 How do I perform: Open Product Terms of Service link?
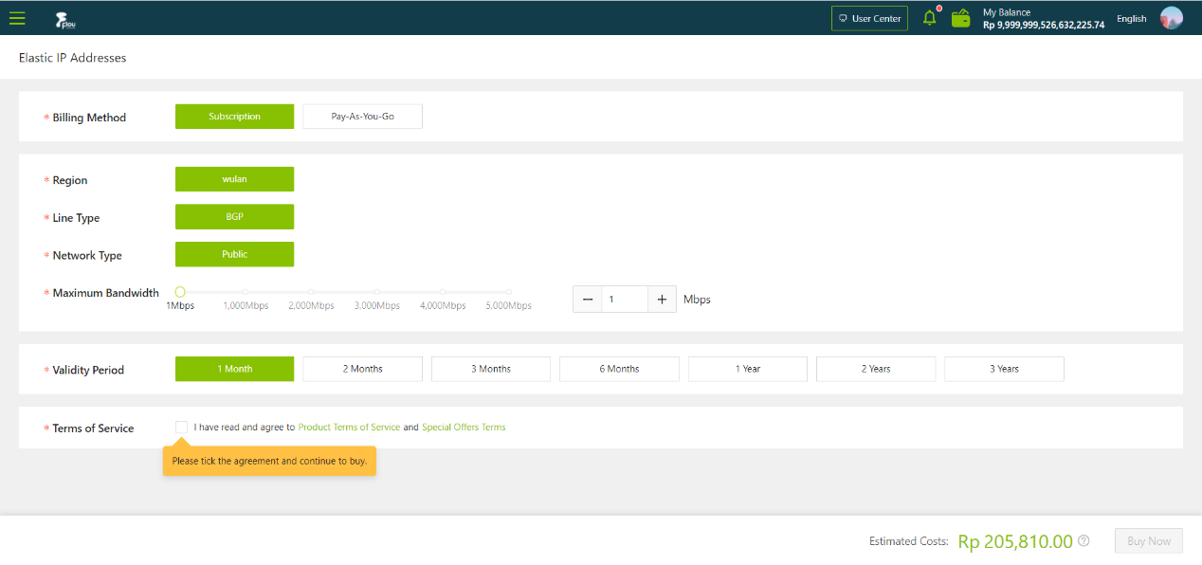pos(349,428)
